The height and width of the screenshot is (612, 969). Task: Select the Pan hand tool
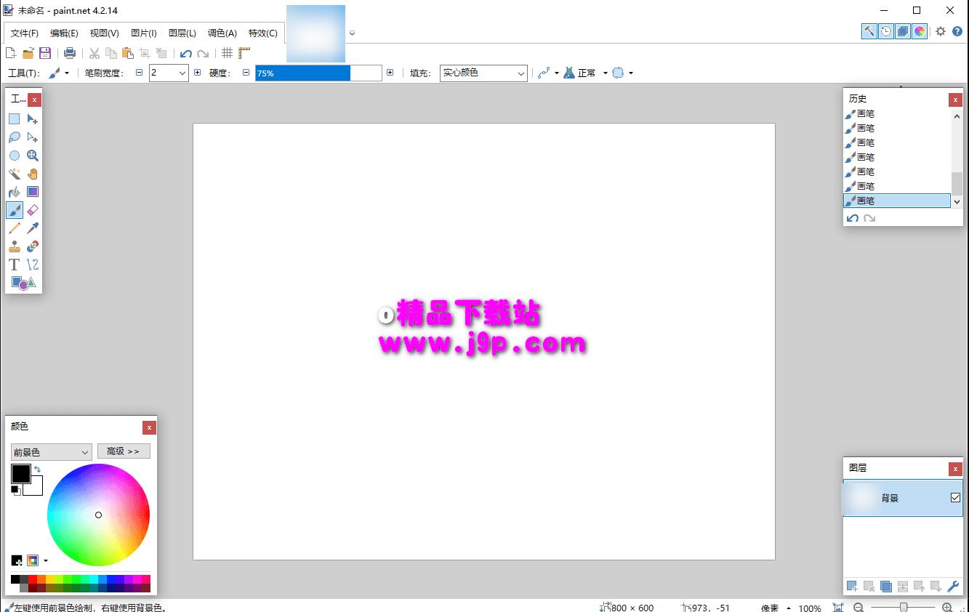pyautogui.click(x=33, y=174)
